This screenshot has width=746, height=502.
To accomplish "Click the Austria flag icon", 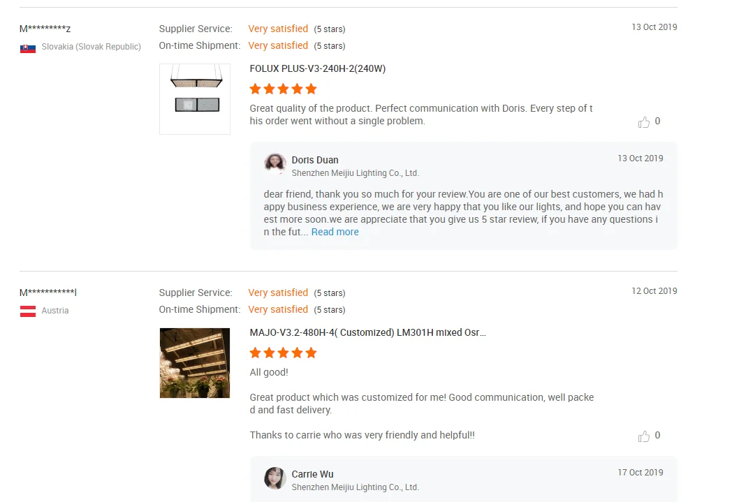I will click(x=28, y=311).
